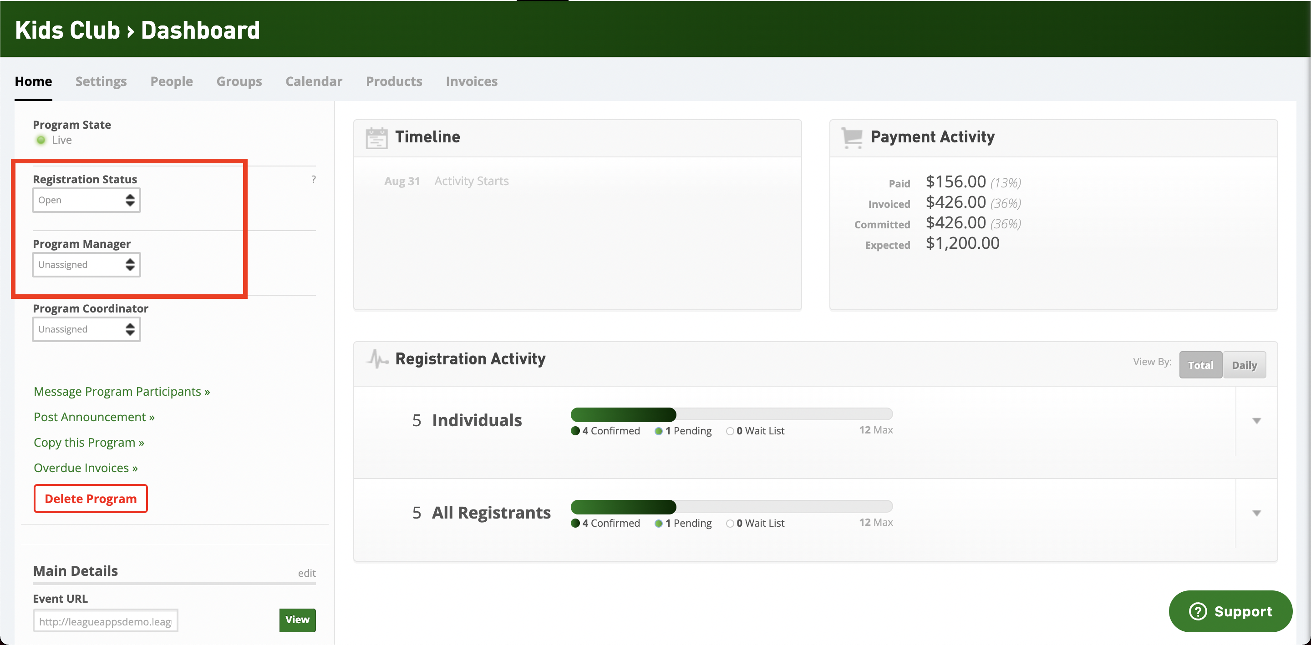Open Message Program Participants link
1311x645 pixels.
[122, 391]
